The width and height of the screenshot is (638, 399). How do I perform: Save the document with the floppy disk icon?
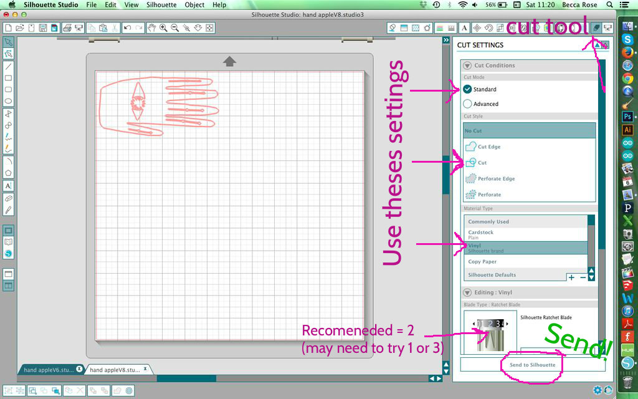click(x=43, y=27)
